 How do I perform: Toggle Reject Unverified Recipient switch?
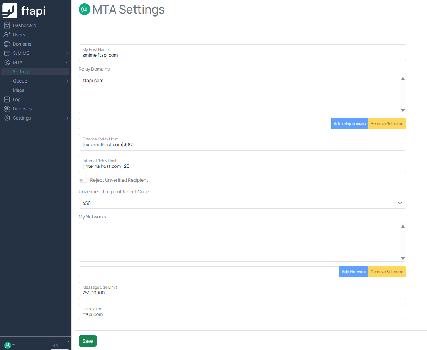(x=83, y=180)
